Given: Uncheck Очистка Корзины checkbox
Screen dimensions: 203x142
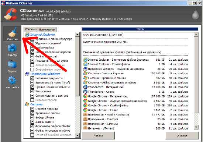Looking at the screenshot, I should (x=32, y=109).
